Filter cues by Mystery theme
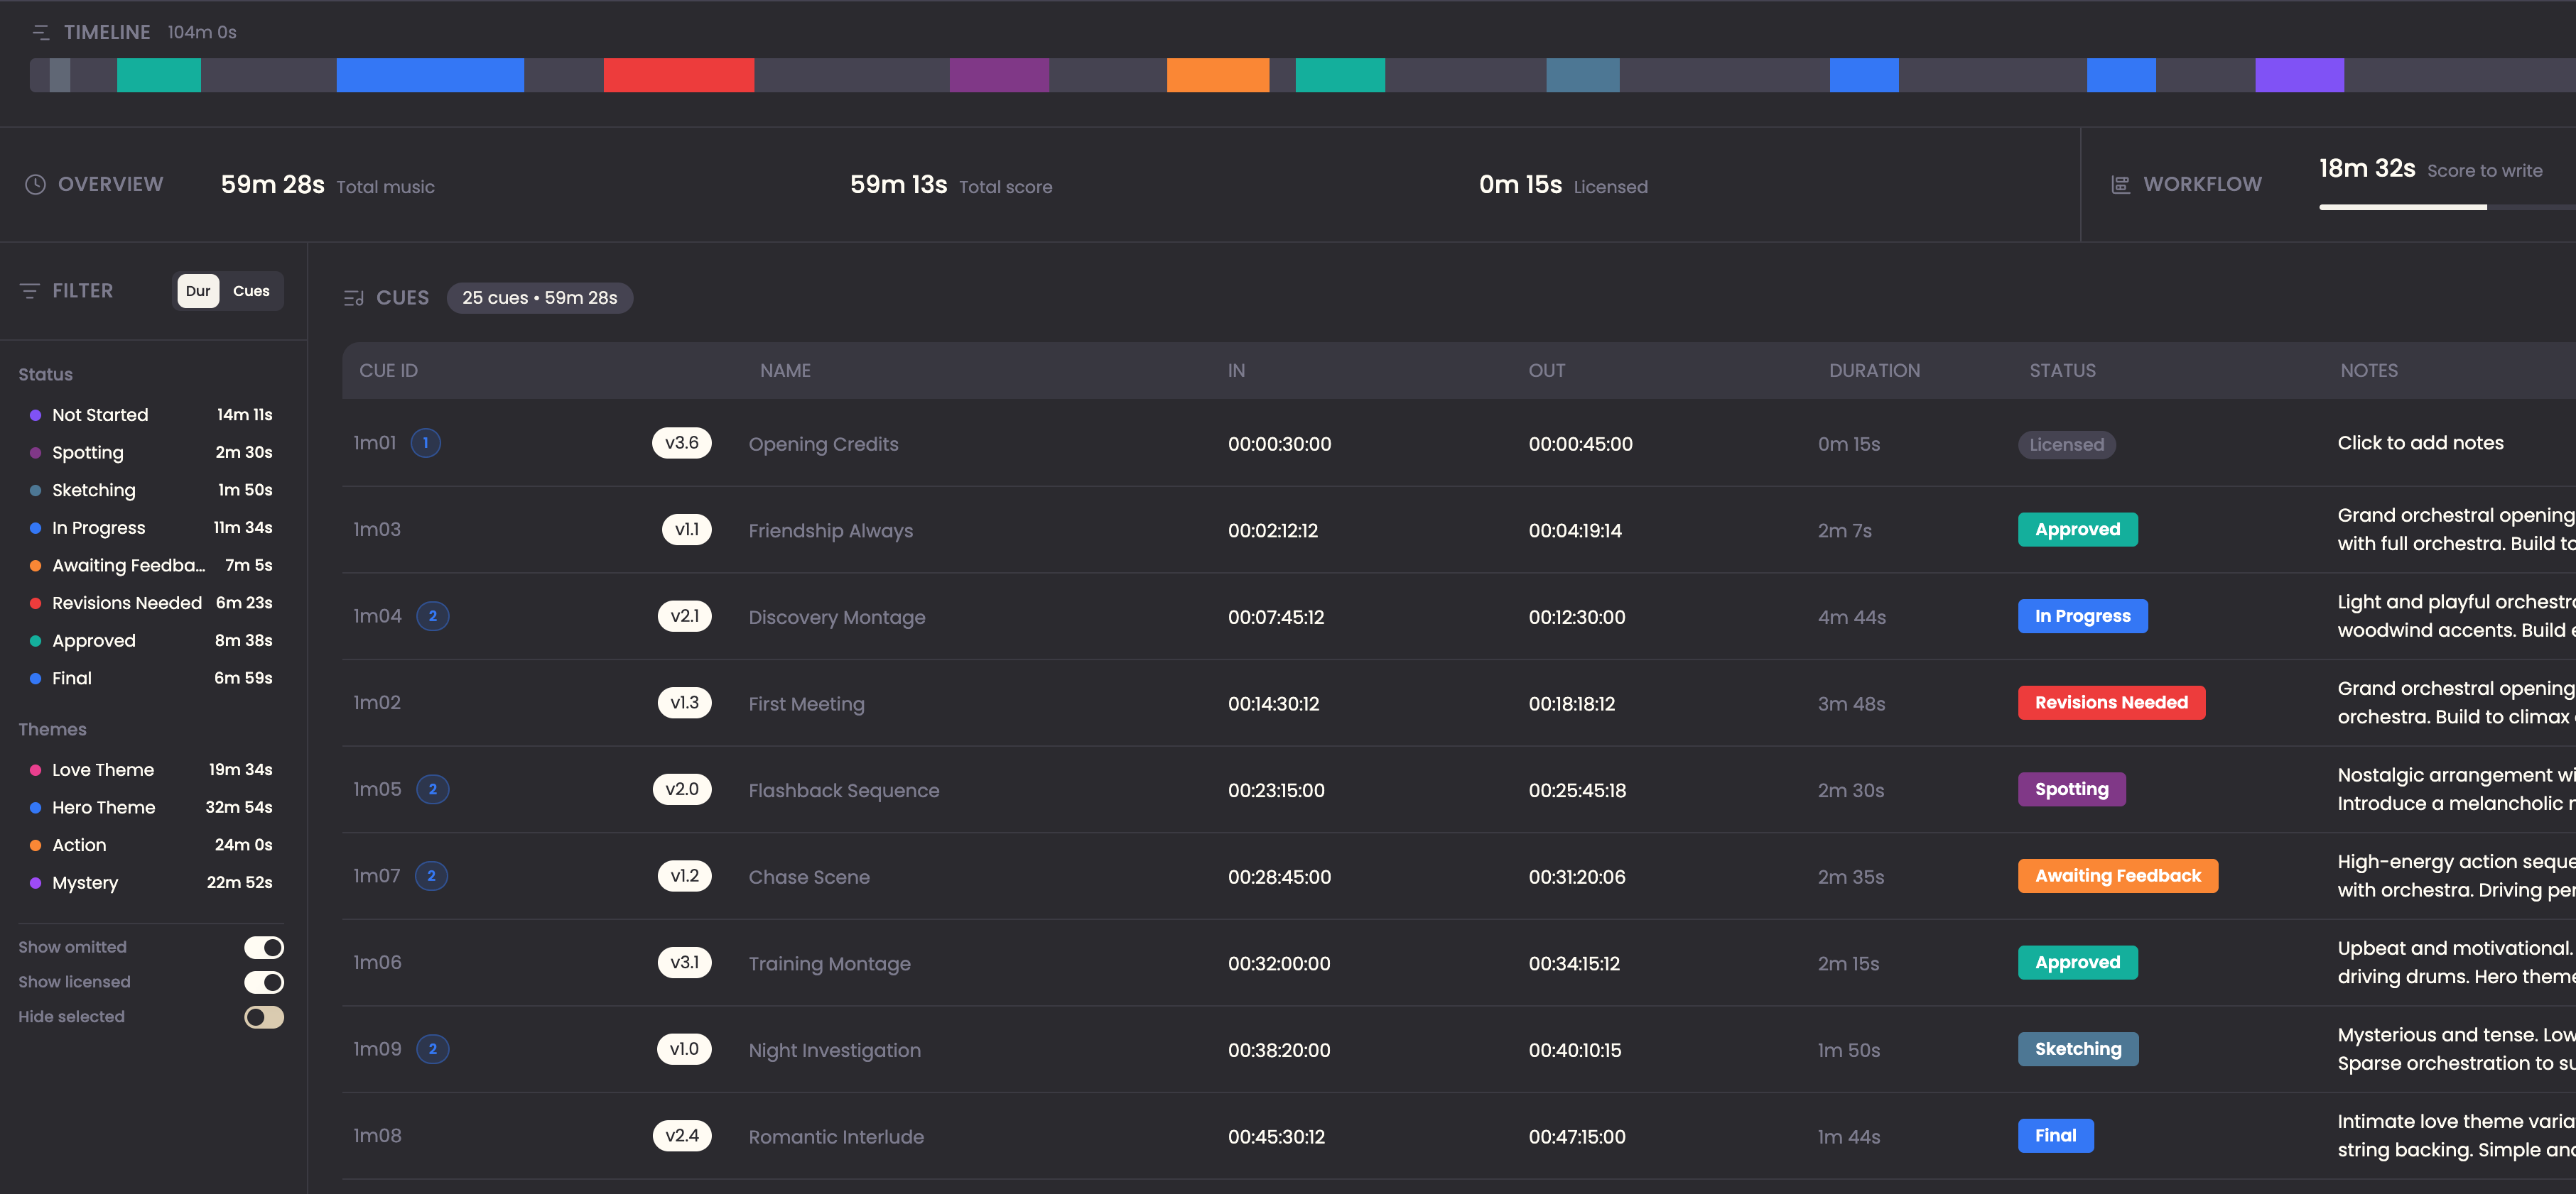The width and height of the screenshot is (2576, 1194). [x=151, y=882]
